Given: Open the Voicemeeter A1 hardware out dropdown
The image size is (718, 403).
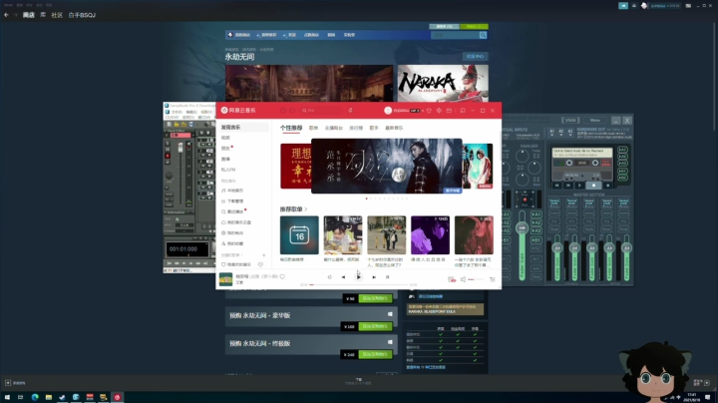Looking at the screenshot, I should pyautogui.click(x=551, y=133).
